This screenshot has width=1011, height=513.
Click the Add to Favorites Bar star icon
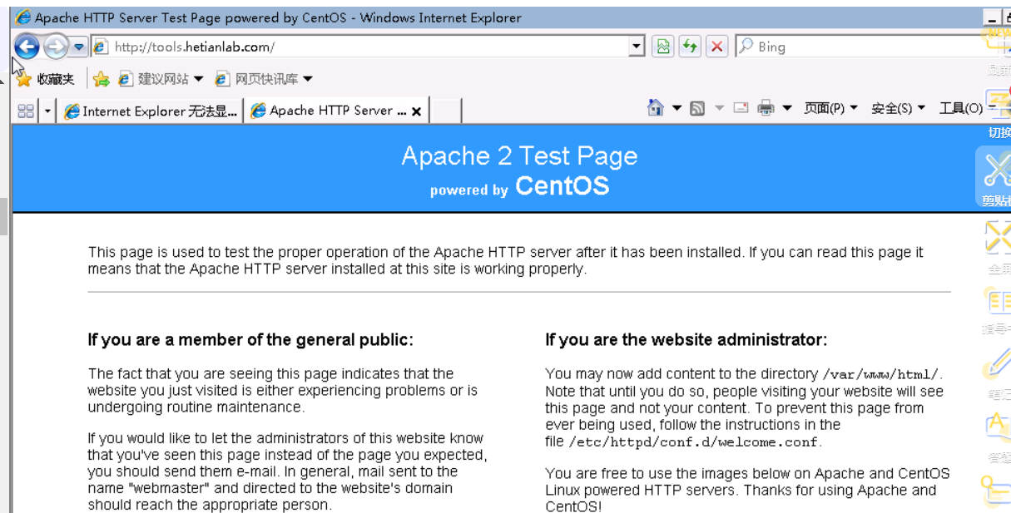[x=102, y=79]
